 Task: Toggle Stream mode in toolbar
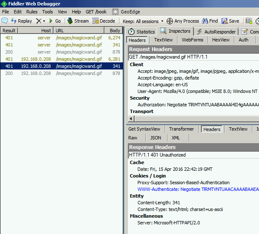(78, 21)
